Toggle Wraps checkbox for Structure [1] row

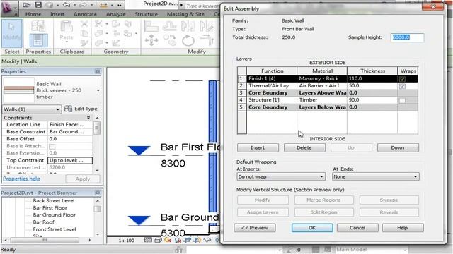pyautogui.click(x=402, y=100)
